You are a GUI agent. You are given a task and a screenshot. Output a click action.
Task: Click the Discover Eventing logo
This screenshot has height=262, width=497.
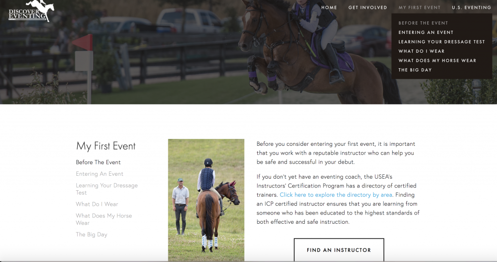(31, 11)
